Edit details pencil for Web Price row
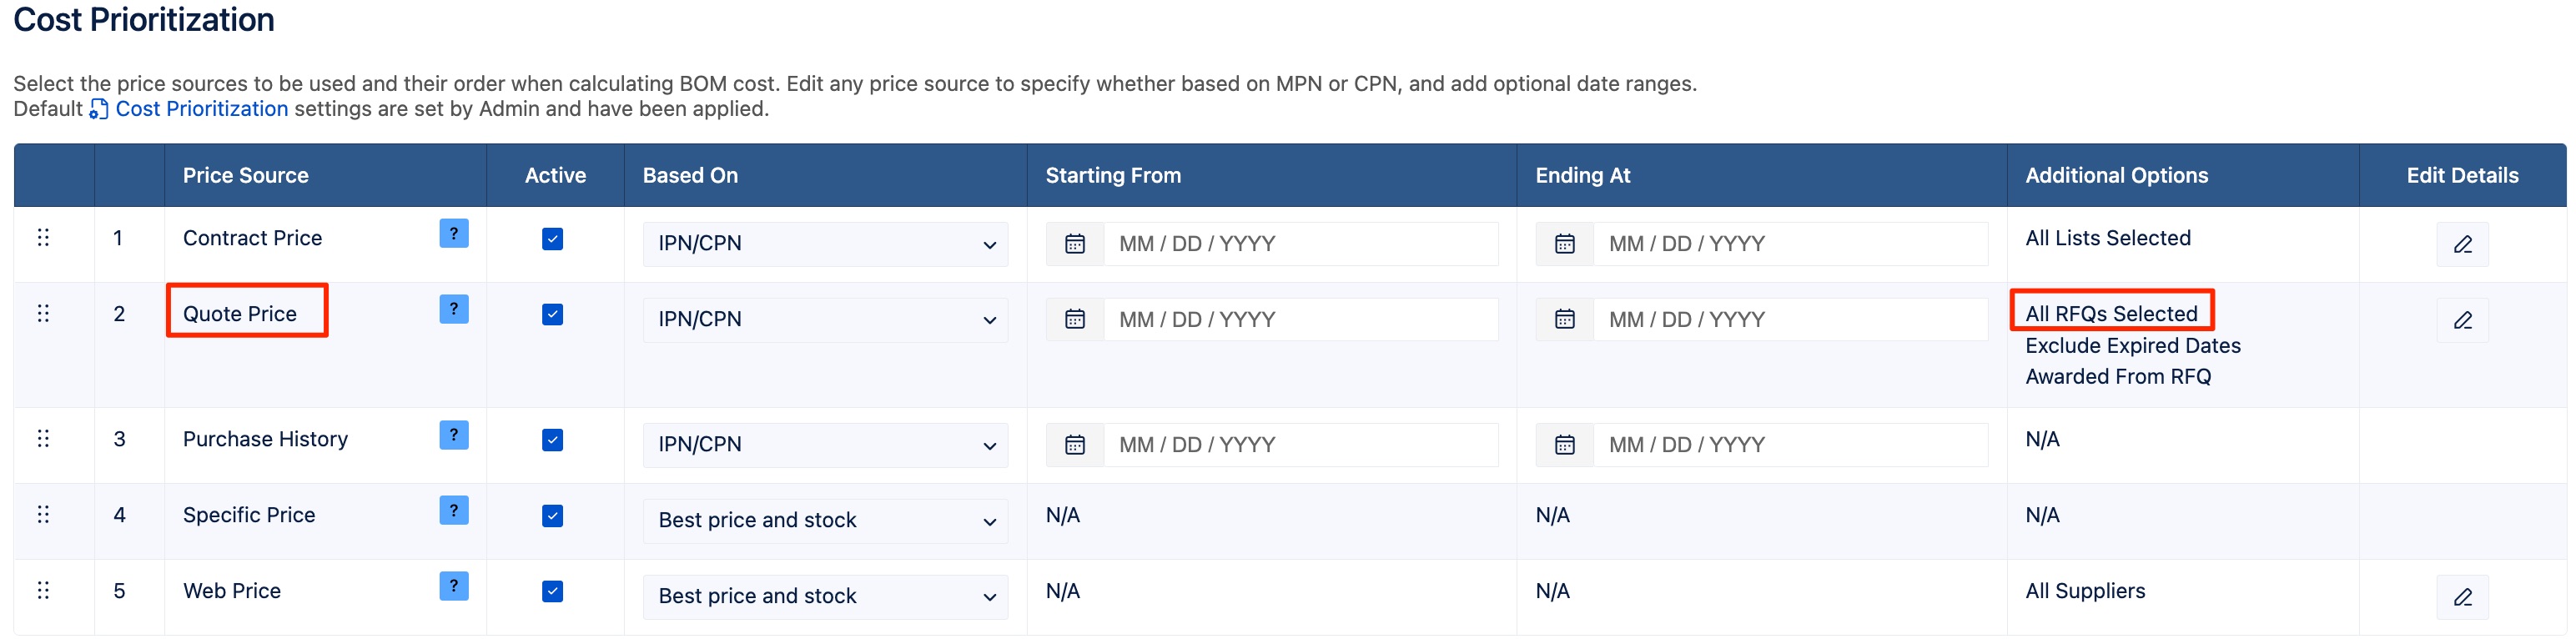Image resolution: width=2576 pixels, height=639 pixels. coord(2462,597)
